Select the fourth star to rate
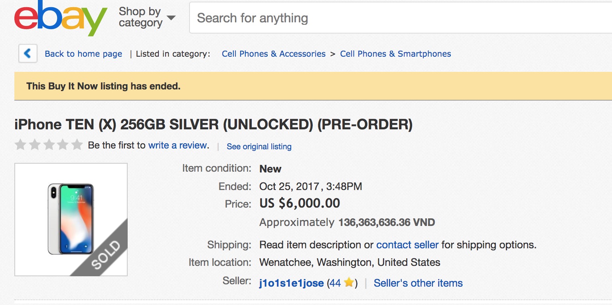This screenshot has width=612, height=305. point(63,145)
